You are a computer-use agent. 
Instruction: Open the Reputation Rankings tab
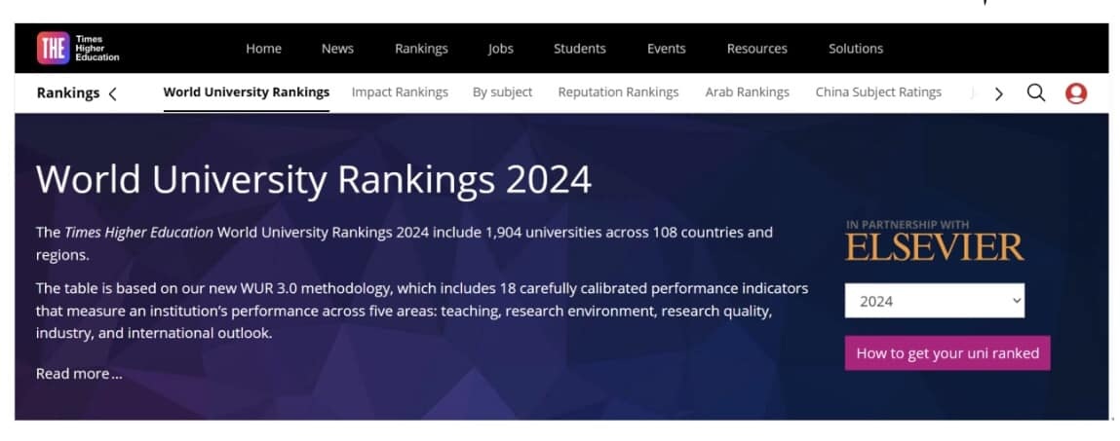coord(618,92)
